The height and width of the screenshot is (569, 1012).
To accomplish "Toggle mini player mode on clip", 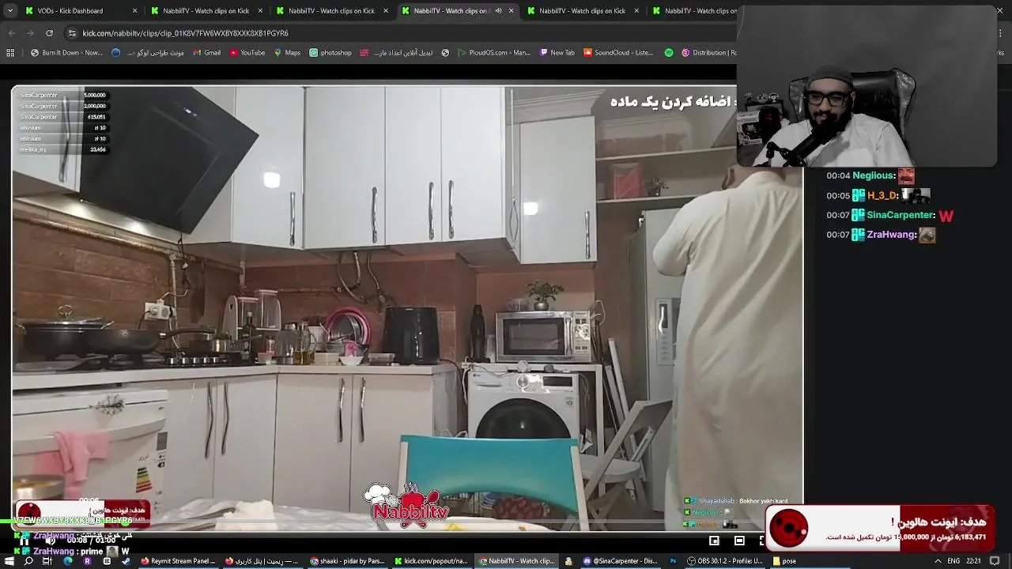I will coord(714,541).
